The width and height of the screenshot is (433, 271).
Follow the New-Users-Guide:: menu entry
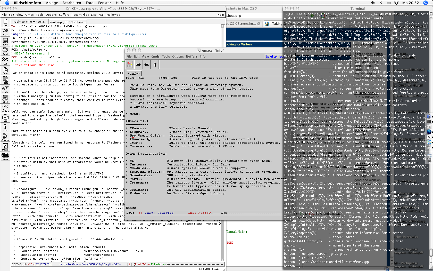[147, 135]
